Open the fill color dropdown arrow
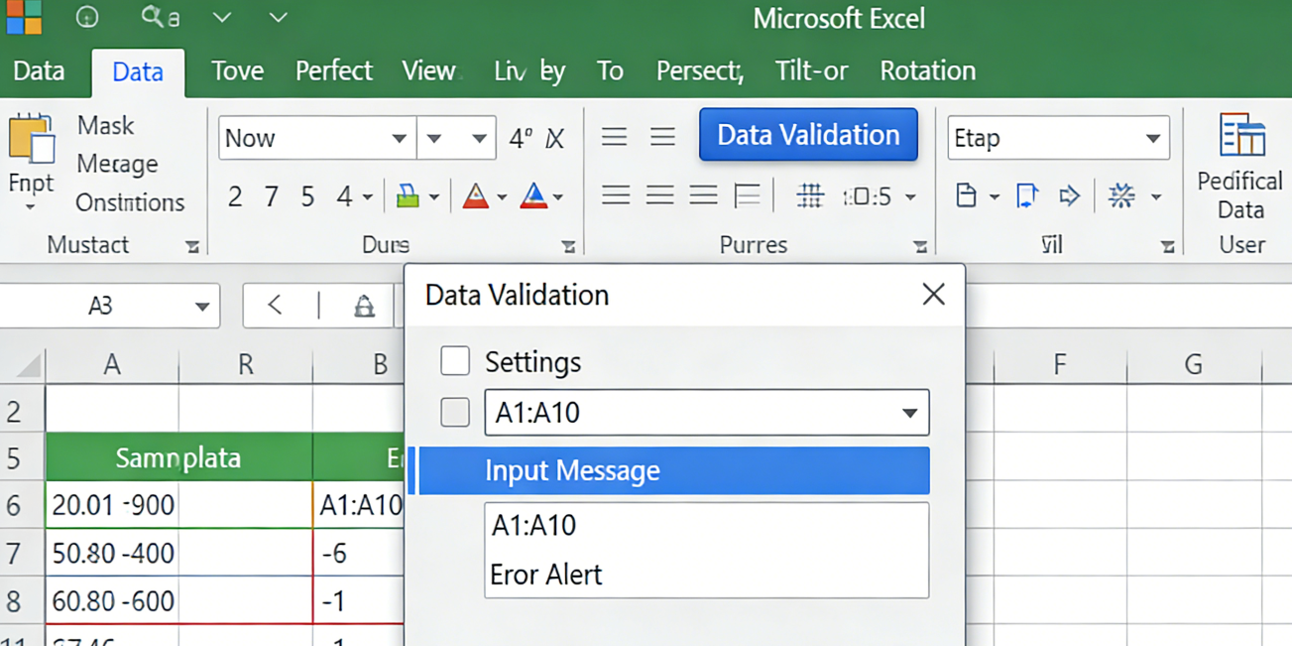This screenshot has width=1292, height=646. click(x=433, y=197)
